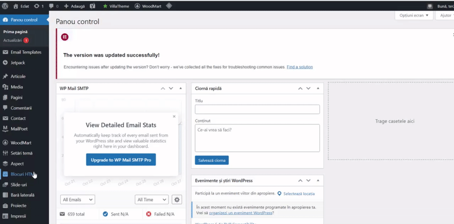Click the Titlu input field
454x224 pixels.
(x=257, y=109)
